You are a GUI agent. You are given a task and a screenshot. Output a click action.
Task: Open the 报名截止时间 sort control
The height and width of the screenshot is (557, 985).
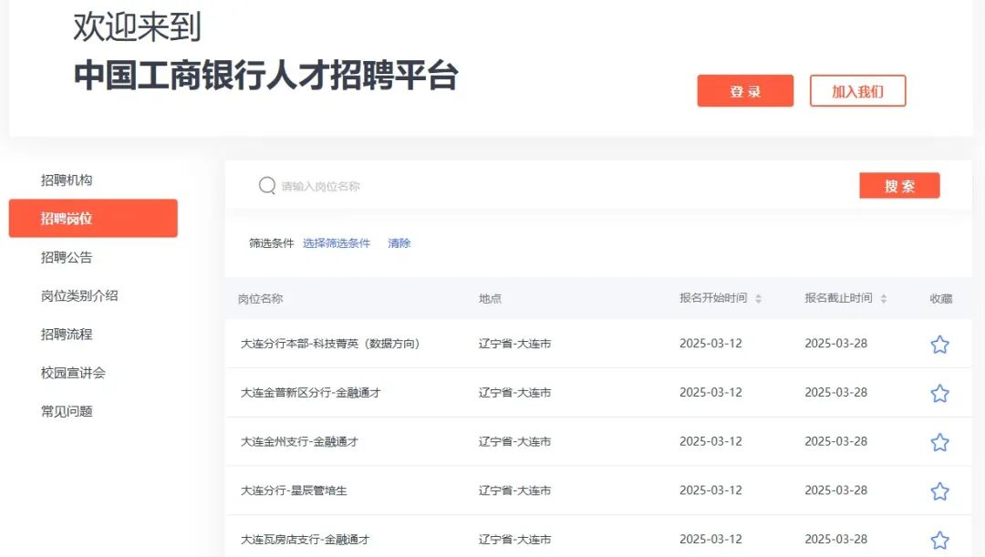[885, 298]
